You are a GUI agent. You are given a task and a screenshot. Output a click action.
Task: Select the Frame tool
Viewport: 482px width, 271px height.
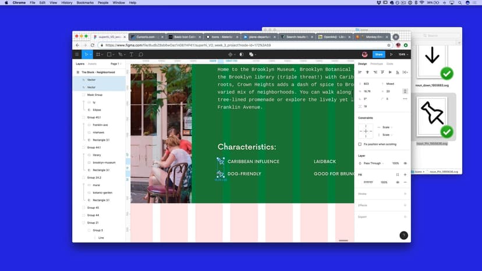tap(98, 55)
